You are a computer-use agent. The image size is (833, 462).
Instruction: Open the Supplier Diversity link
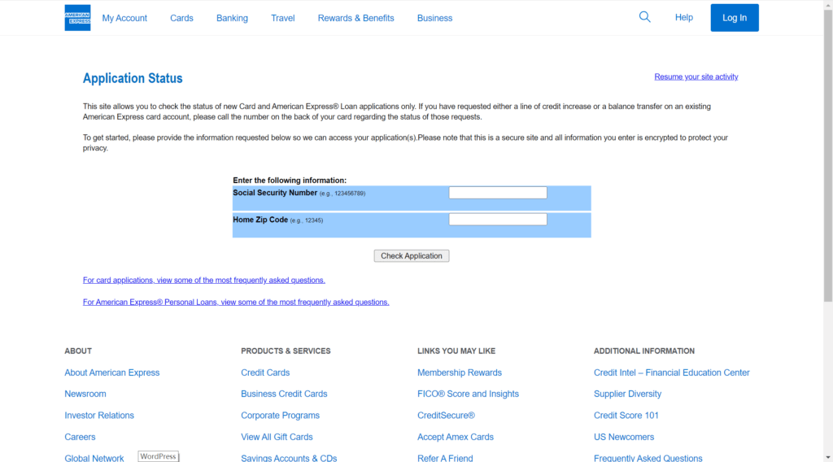pyautogui.click(x=627, y=394)
